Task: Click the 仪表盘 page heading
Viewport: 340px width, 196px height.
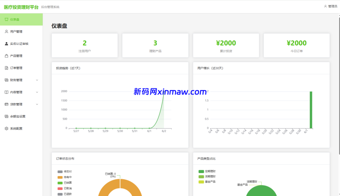Action: click(x=59, y=26)
